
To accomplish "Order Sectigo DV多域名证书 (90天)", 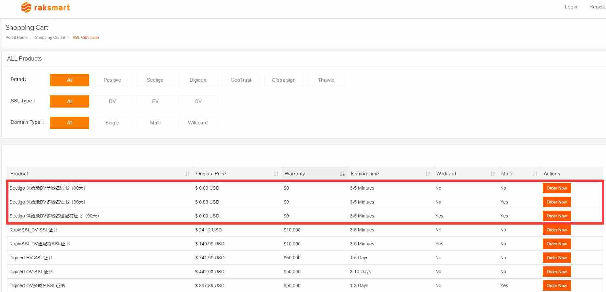I will click(557, 202).
